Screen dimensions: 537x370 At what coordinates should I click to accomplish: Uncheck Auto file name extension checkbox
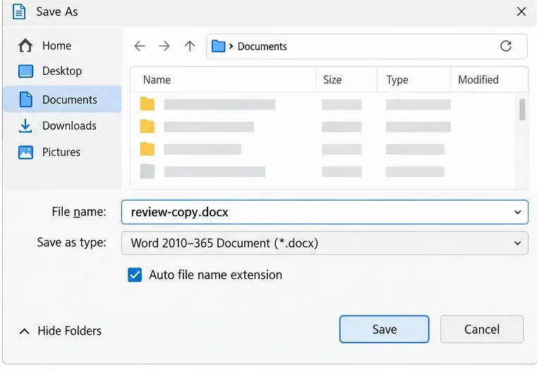[x=135, y=275]
